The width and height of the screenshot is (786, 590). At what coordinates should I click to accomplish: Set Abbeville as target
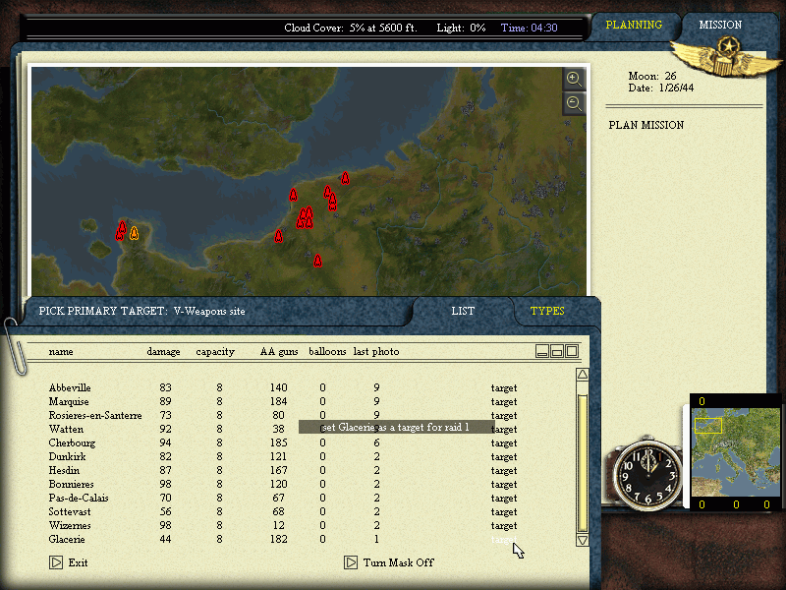tap(504, 387)
